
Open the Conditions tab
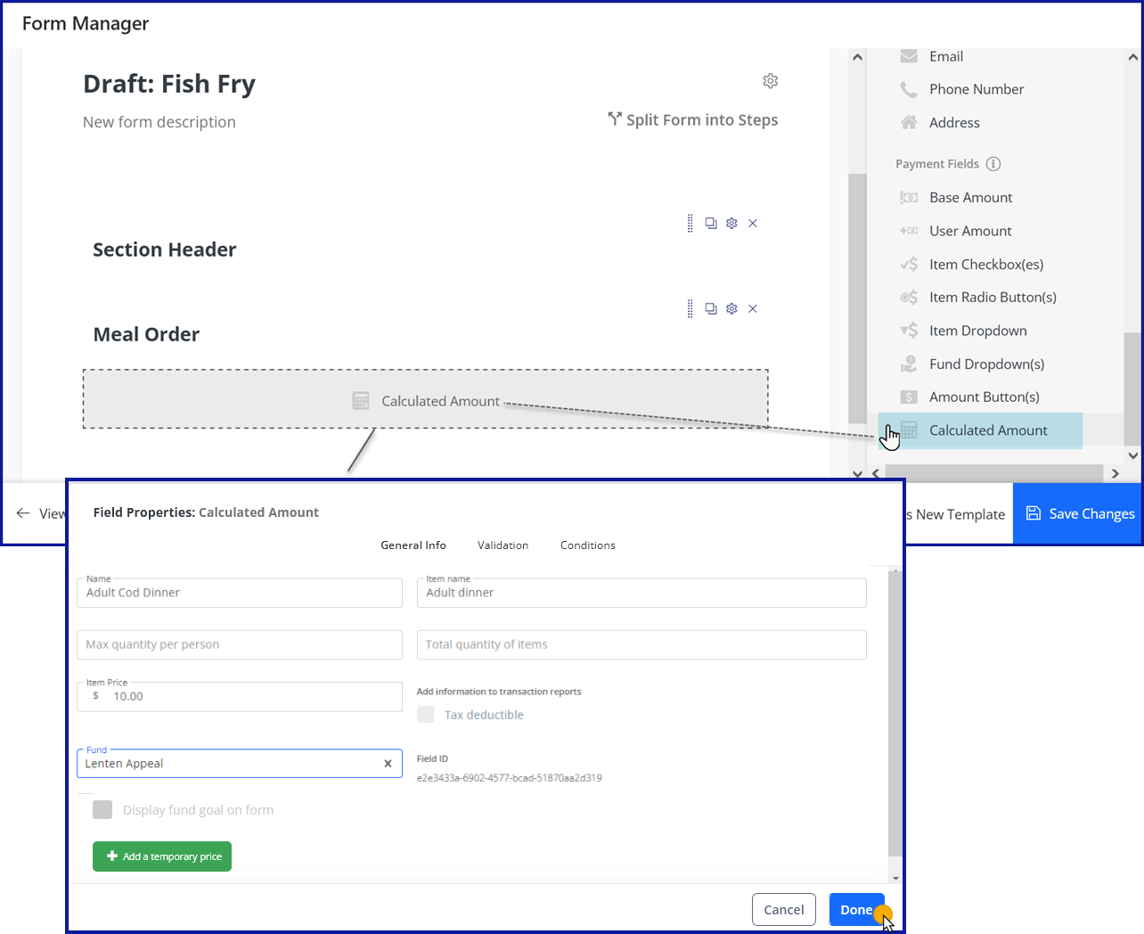coord(587,545)
